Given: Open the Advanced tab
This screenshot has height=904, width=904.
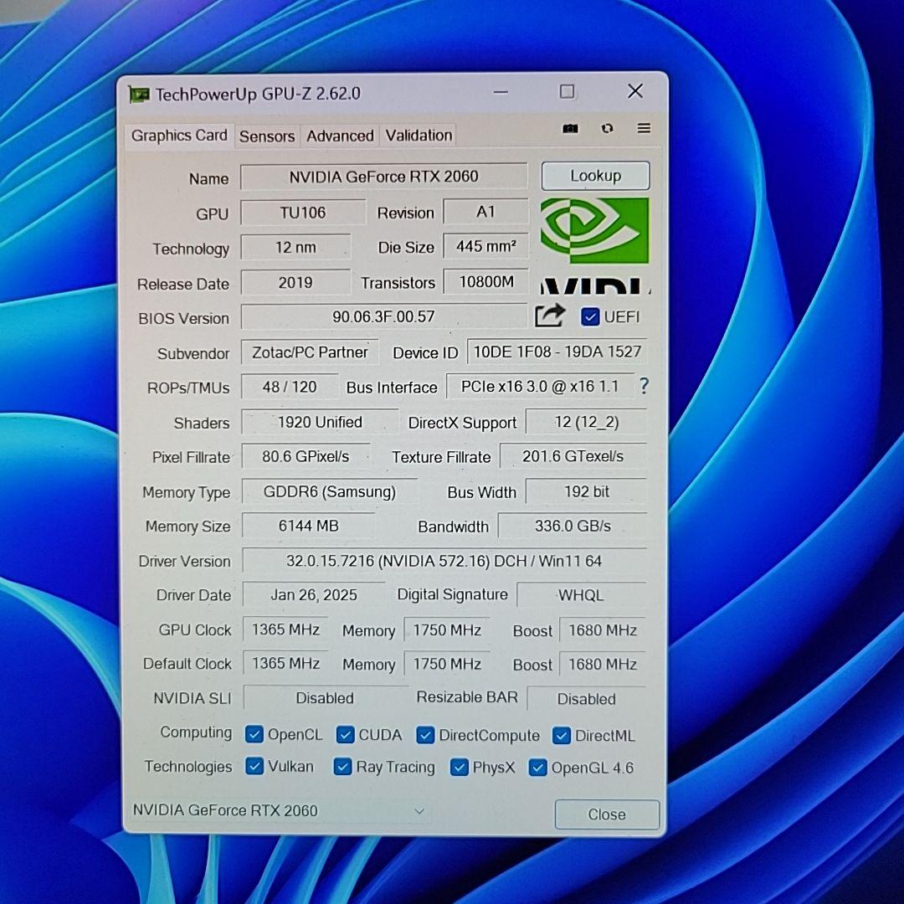Looking at the screenshot, I should pyautogui.click(x=339, y=136).
